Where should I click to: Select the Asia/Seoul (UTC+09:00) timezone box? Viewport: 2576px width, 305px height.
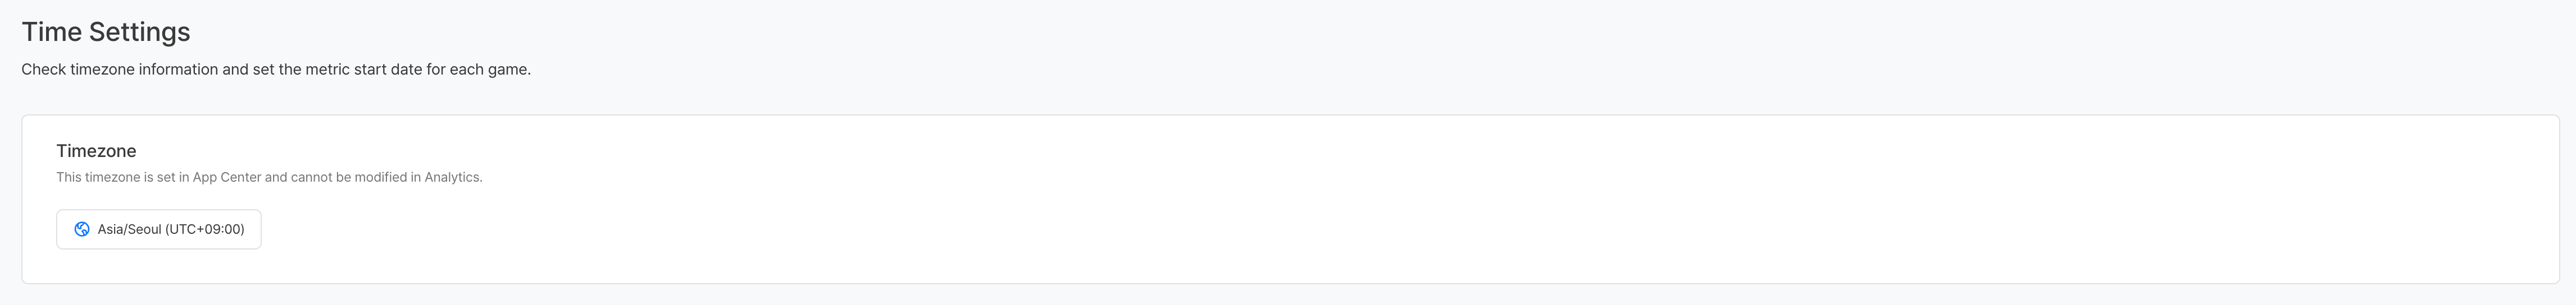click(158, 229)
